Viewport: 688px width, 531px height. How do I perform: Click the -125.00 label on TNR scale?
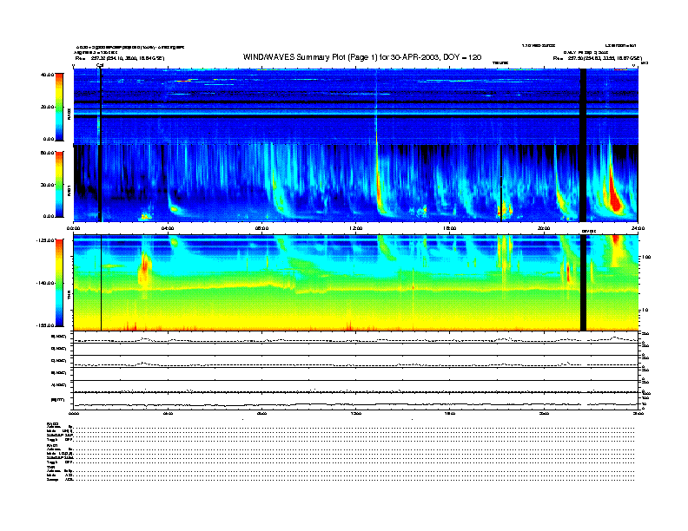45,240
